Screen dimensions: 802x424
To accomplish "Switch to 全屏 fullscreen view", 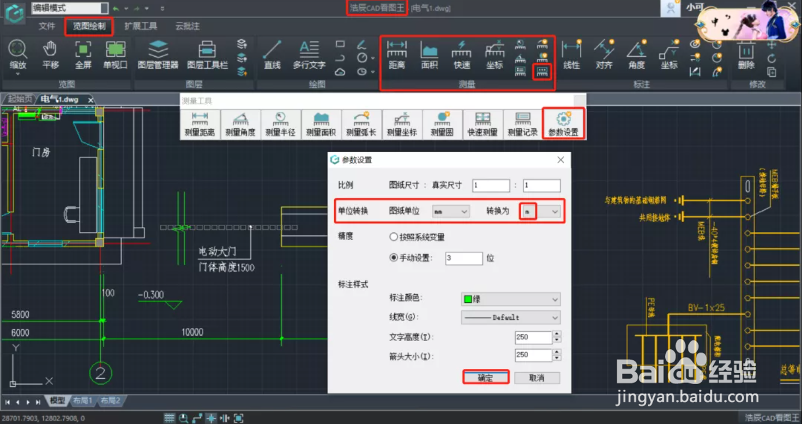I will point(83,55).
